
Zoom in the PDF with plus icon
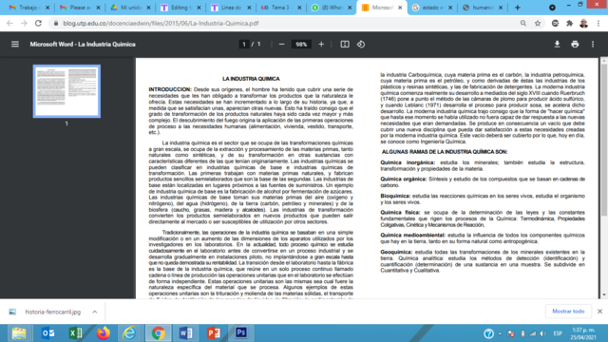click(321, 45)
